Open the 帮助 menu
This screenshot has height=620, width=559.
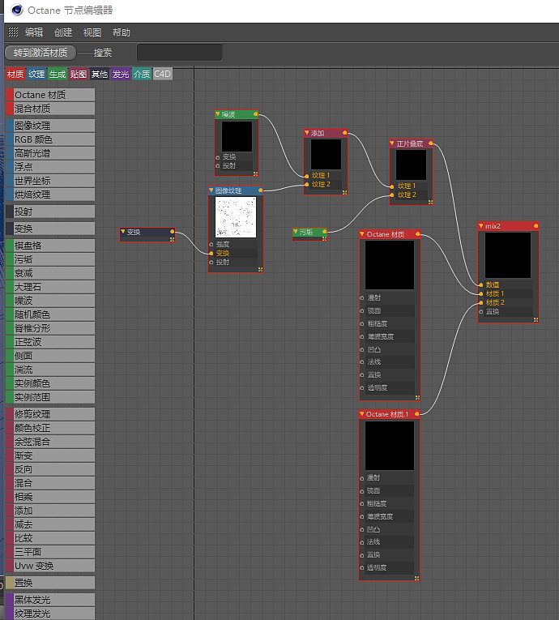tap(122, 32)
